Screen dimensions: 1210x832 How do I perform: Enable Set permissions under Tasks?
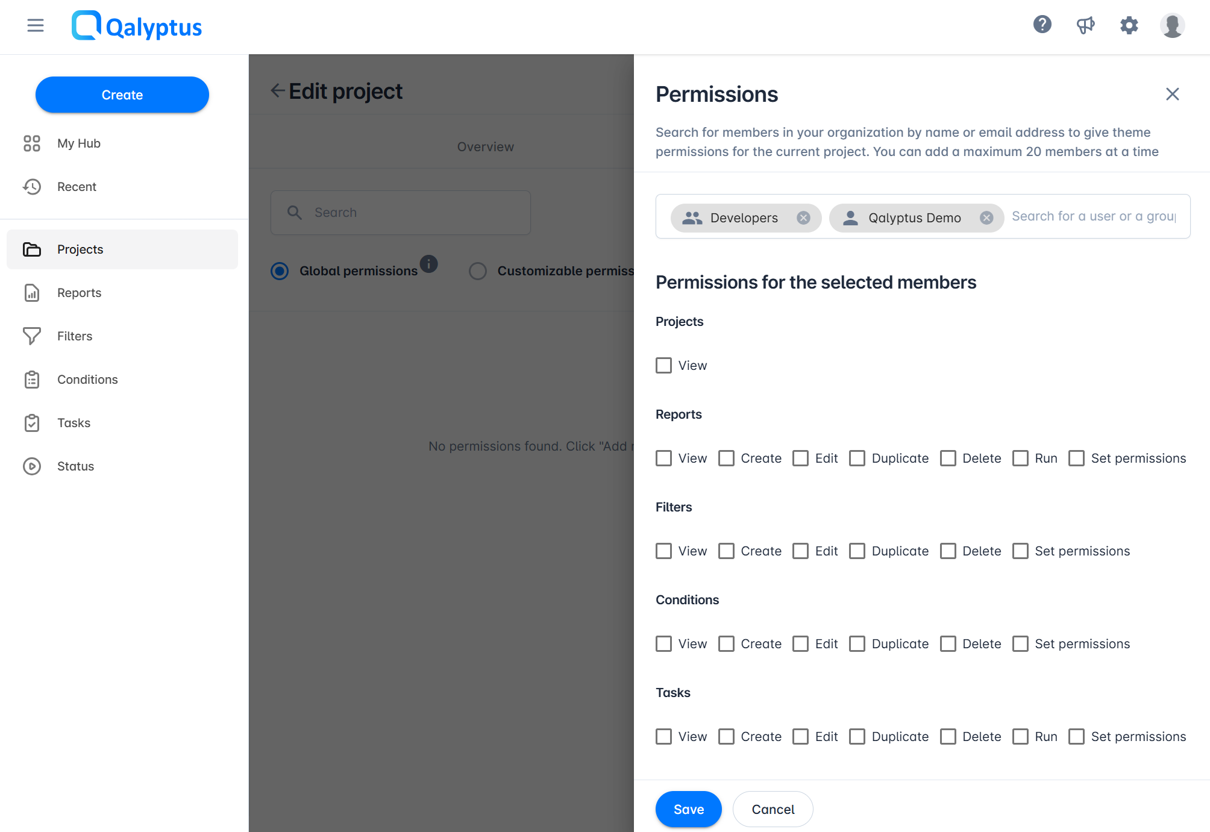(x=1077, y=736)
